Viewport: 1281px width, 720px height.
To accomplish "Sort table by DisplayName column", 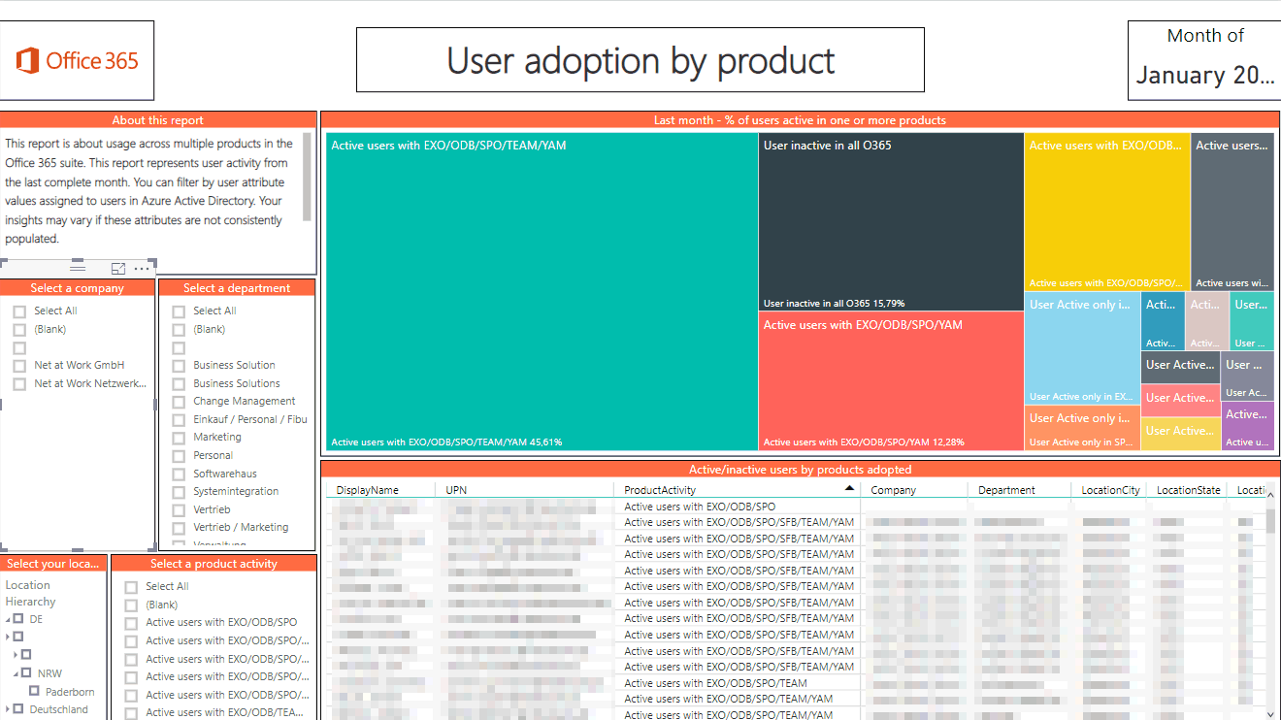I will pyautogui.click(x=368, y=490).
